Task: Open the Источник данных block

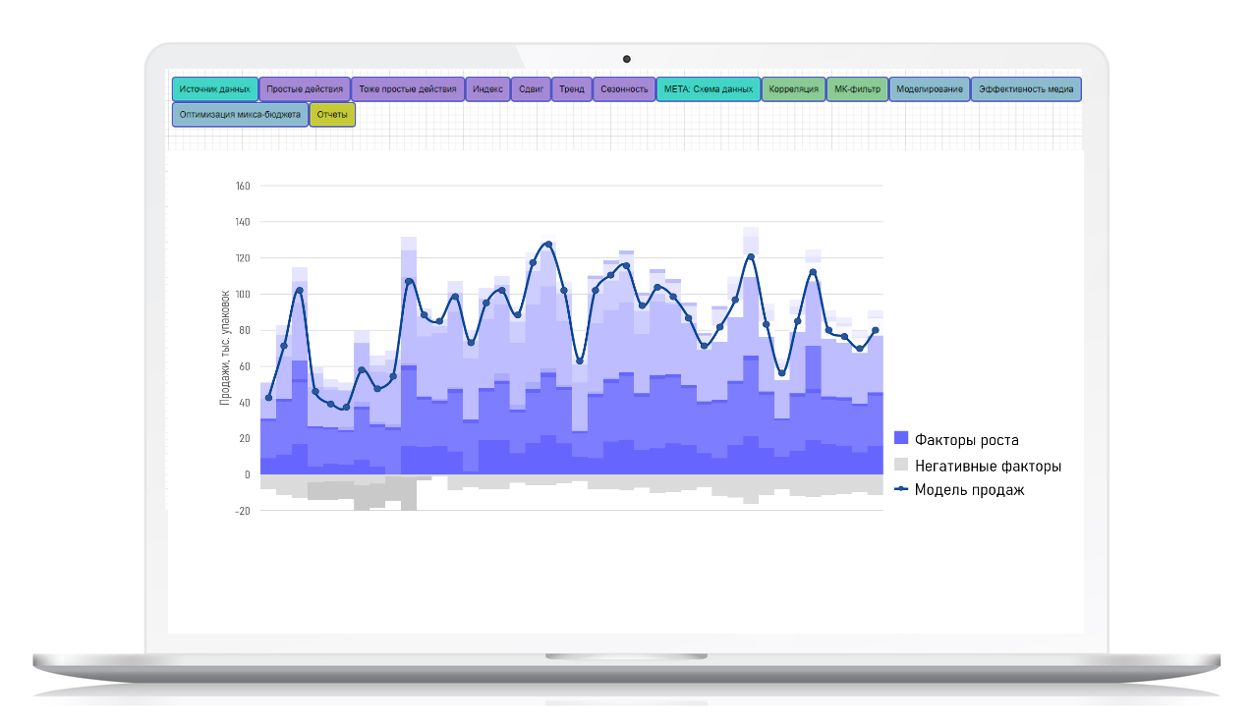Action: 215,89
